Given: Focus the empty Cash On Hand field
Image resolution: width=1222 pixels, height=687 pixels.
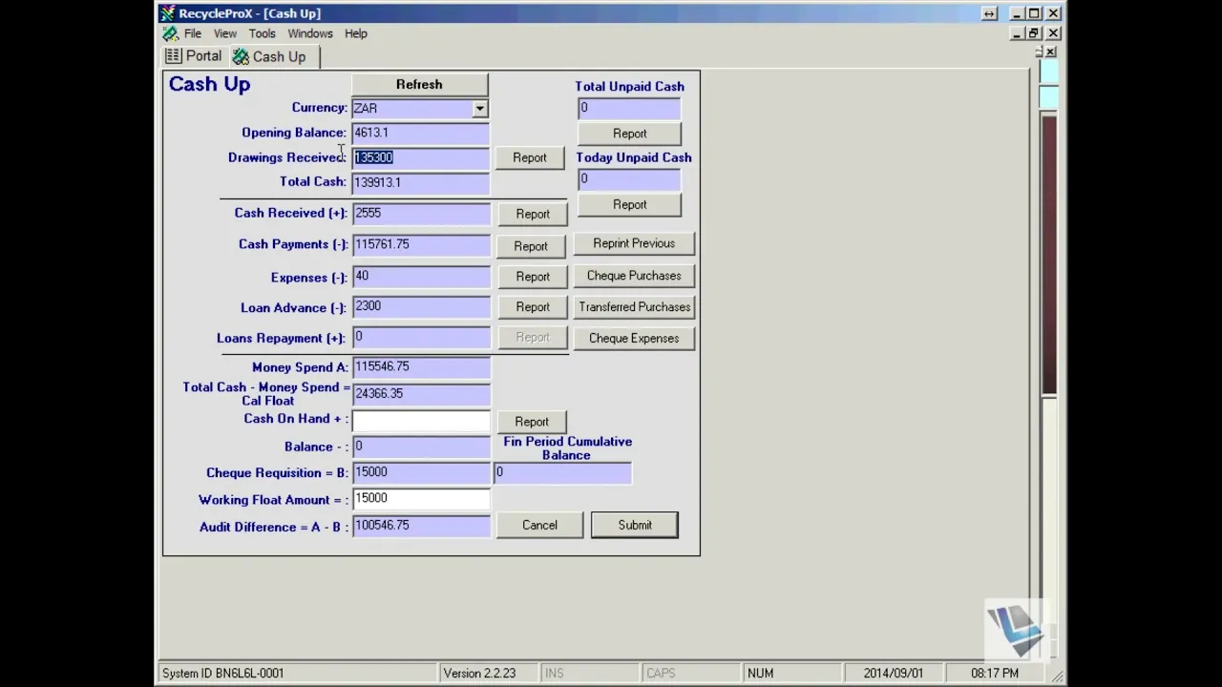Looking at the screenshot, I should pyautogui.click(x=420, y=421).
